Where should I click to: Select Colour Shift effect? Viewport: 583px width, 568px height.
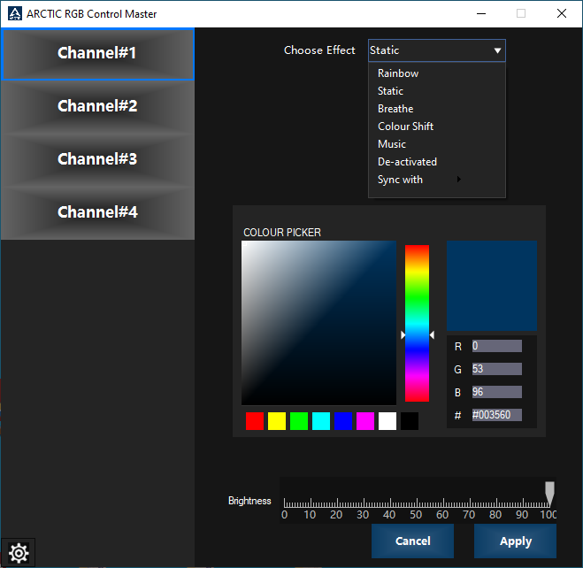[436, 127]
